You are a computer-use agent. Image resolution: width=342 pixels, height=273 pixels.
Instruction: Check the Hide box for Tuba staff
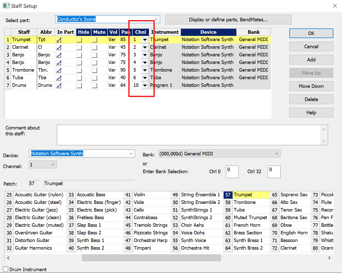point(80,78)
